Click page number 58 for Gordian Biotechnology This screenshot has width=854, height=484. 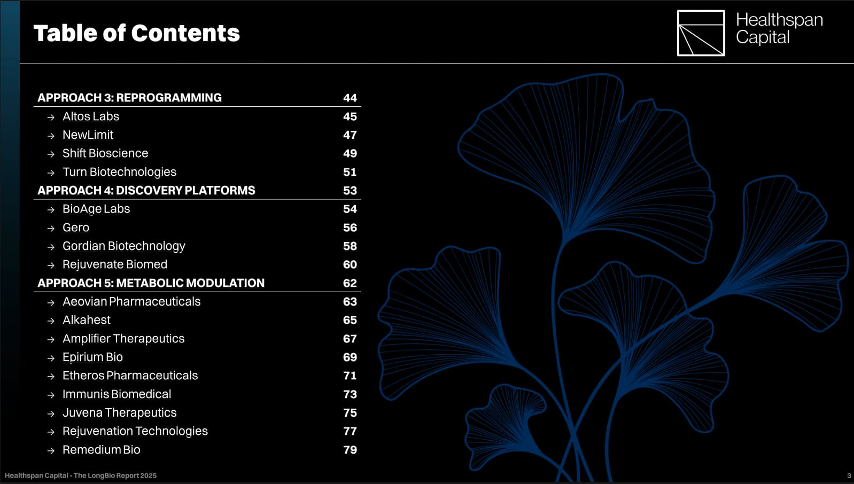[x=350, y=246]
